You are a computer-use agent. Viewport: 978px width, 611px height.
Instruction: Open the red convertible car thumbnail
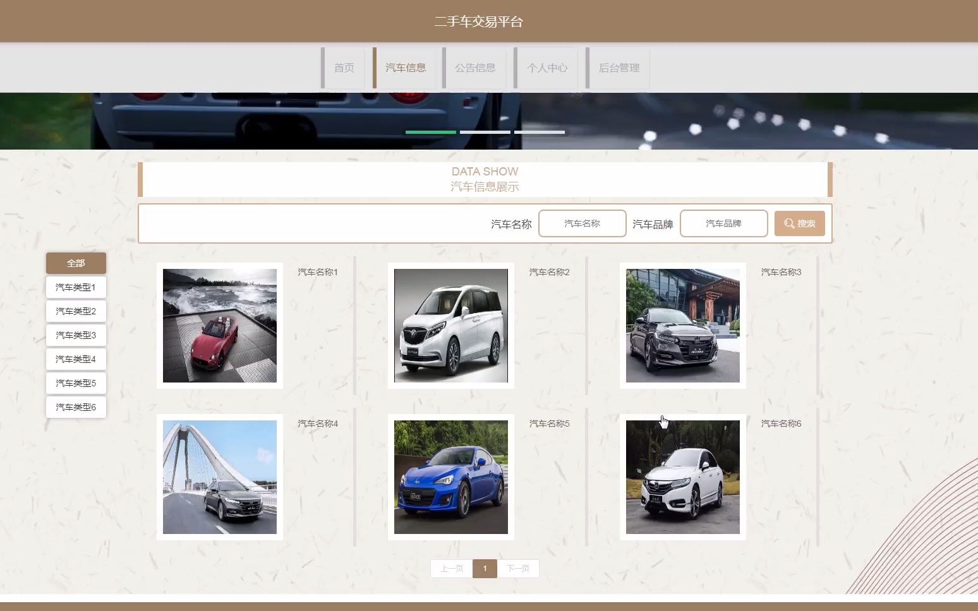coord(220,326)
